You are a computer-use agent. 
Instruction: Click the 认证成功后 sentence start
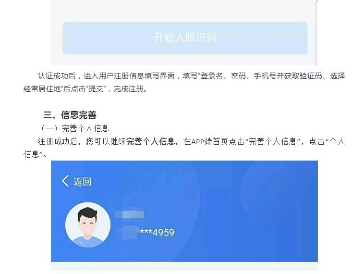click(x=57, y=76)
